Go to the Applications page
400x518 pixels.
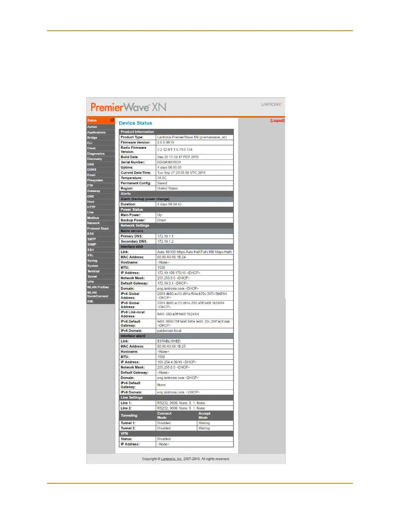pos(101,132)
